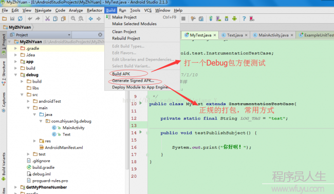
Task: Close the Text.java tab
Action: click(x=246, y=35)
